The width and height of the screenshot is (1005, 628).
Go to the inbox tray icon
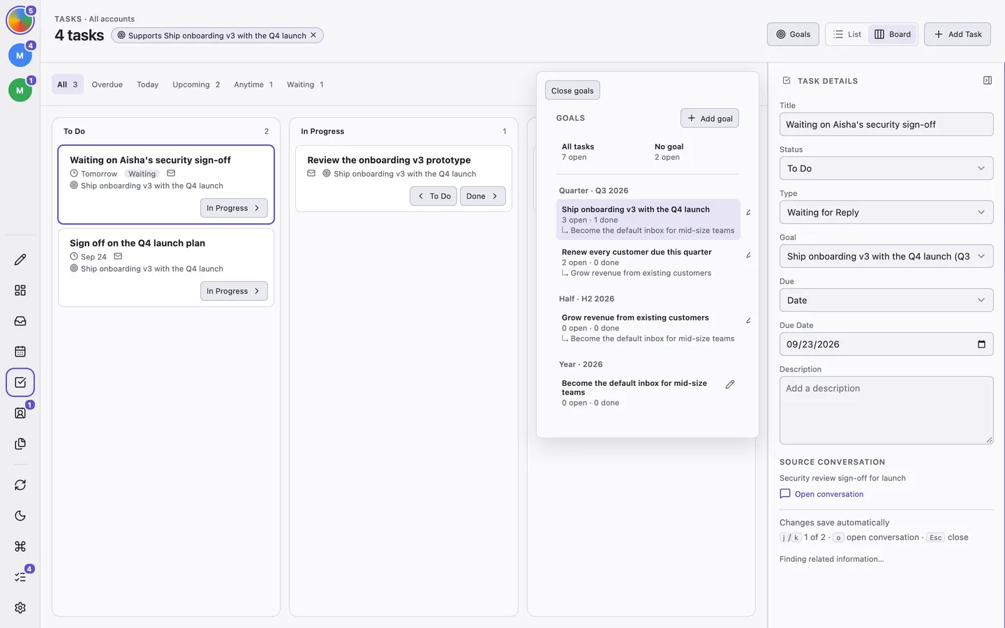coord(20,321)
